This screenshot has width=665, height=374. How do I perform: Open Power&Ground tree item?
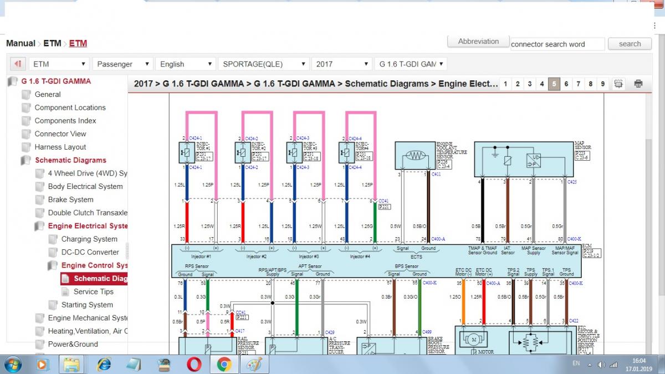[73, 344]
